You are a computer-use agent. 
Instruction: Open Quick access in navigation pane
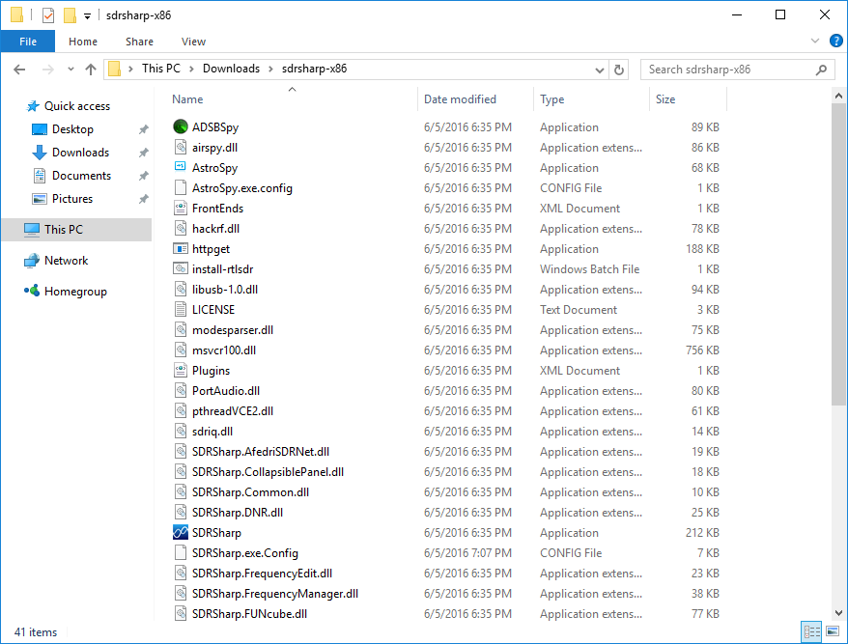pos(77,106)
